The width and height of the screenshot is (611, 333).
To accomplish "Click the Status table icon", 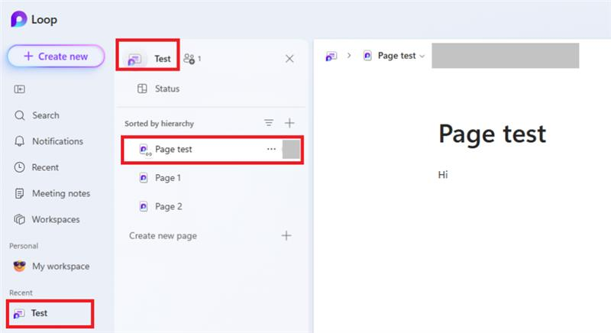I will (x=142, y=89).
